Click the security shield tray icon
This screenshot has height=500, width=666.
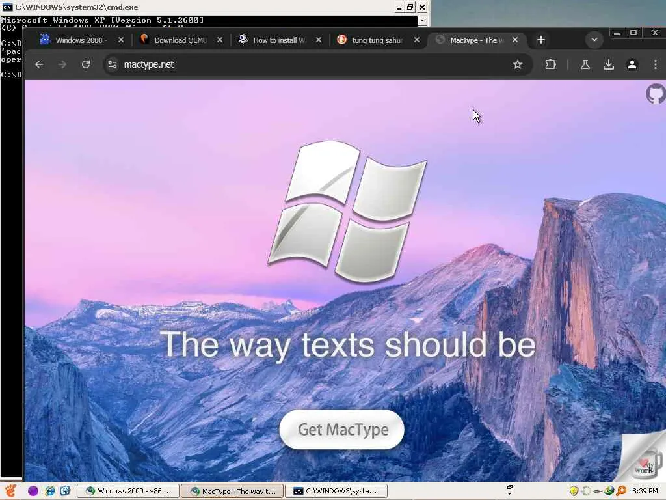tap(574, 491)
